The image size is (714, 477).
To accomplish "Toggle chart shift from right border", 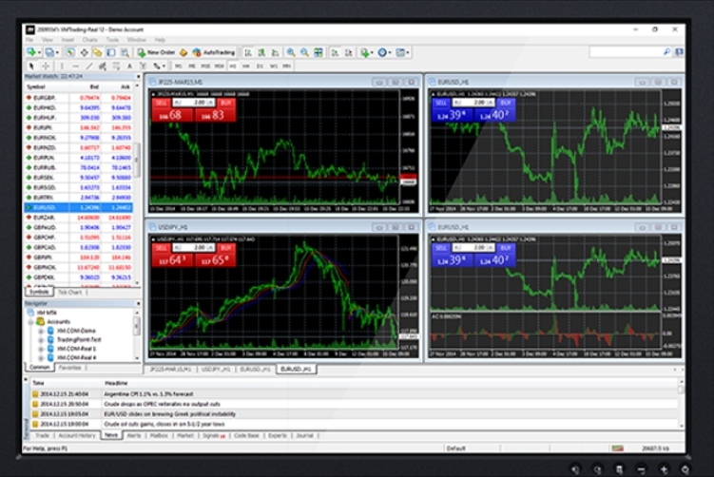I will click(348, 52).
